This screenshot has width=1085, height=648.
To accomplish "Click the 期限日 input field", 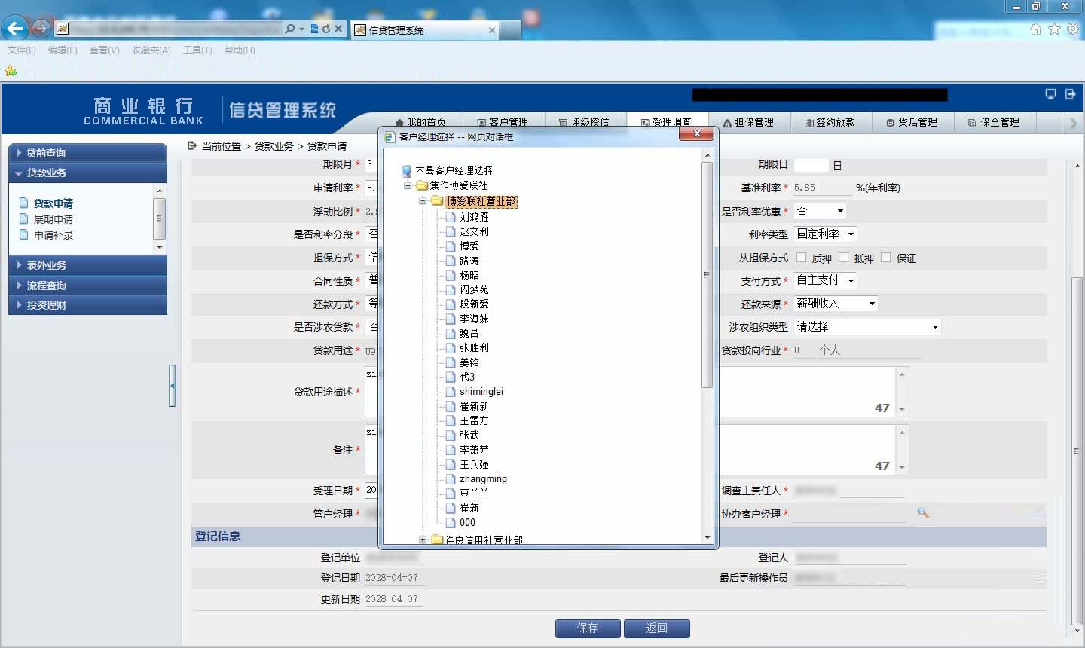I will click(811, 165).
